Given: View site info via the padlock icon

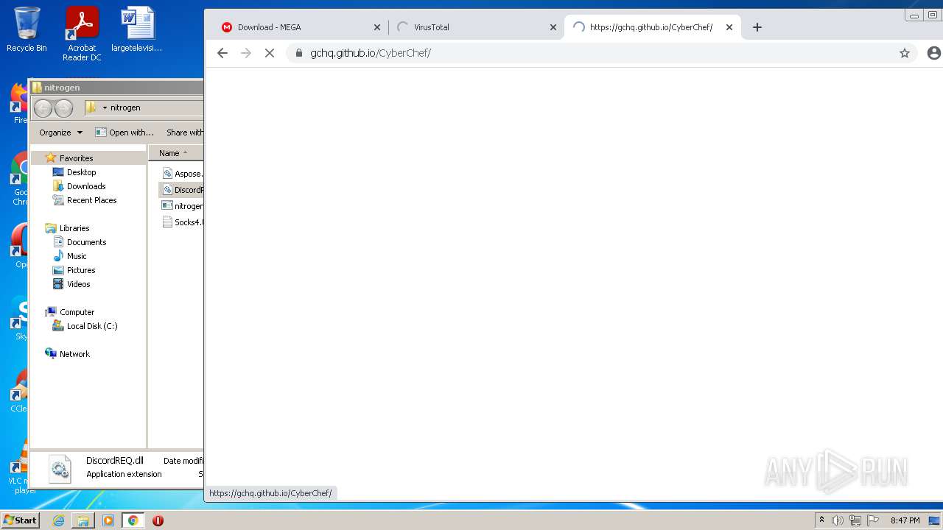Looking at the screenshot, I should coord(299,53).
